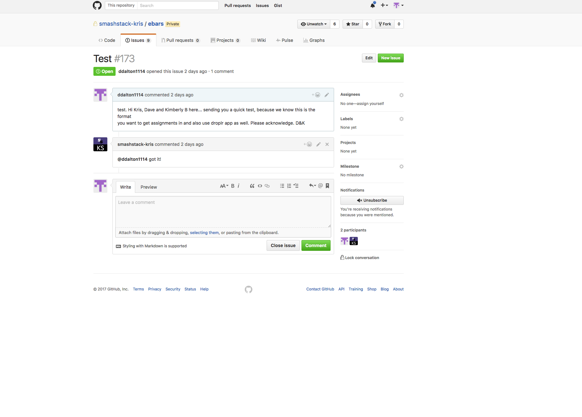The height and width of the screenshot is (417, 582).
Task: Insert a quote block
Action: pyautogui.click(x=252, y=186)
